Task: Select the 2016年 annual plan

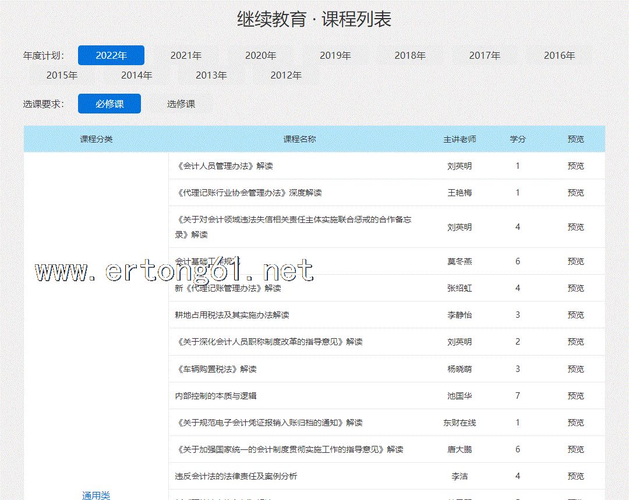Action: pyautogui.click(x=559, y=55)
